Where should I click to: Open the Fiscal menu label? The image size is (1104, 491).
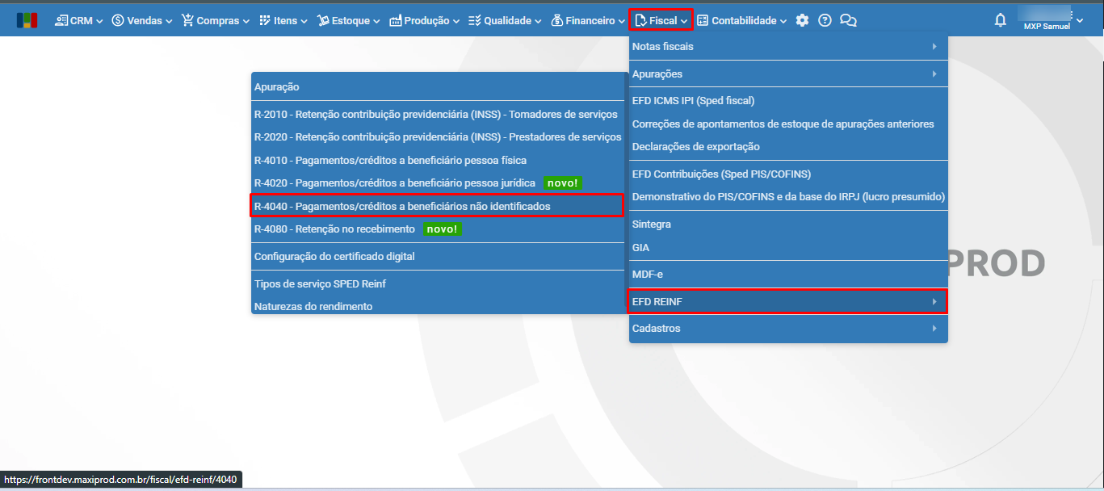(663, 20)
